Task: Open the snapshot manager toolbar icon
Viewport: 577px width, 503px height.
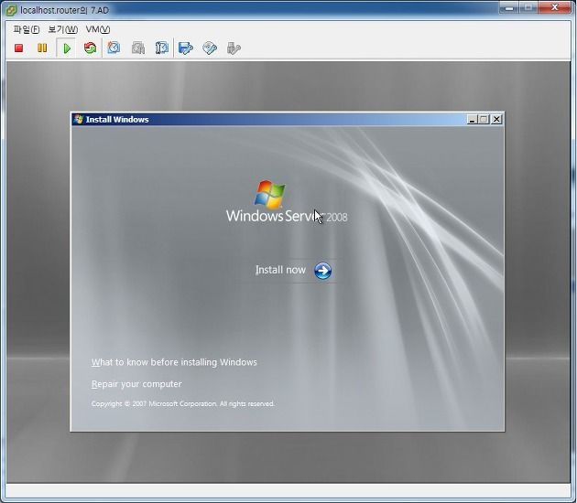Action: coord(161,48)
